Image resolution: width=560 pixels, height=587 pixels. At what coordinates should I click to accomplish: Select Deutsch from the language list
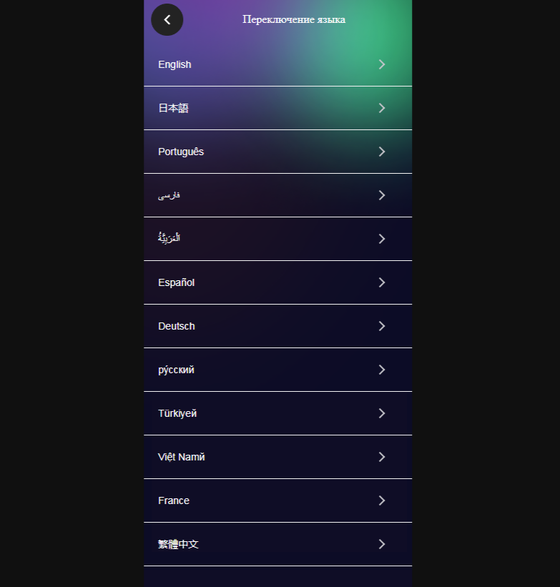(x=177, y=326)
